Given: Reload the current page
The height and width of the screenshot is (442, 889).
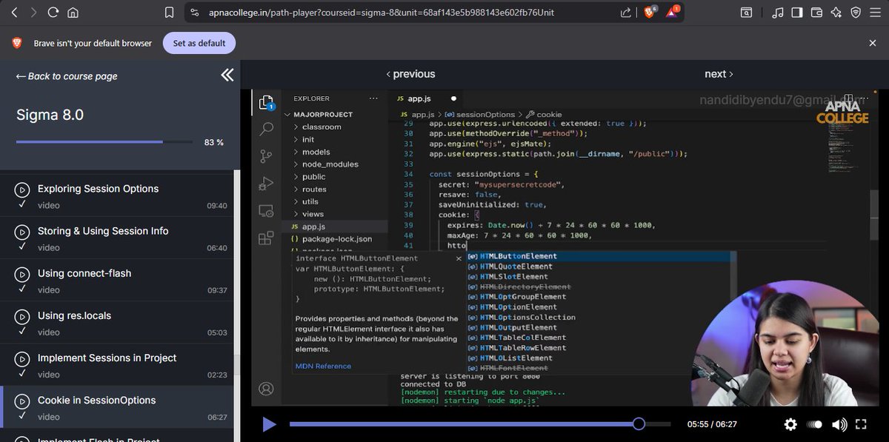Looking at the screenshot, I should (x=53, y=13).
